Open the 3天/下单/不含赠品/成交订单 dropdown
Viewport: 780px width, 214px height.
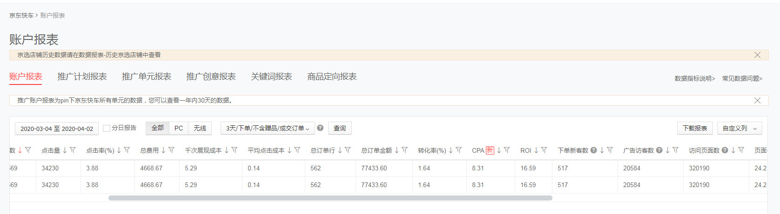[268, 128]
